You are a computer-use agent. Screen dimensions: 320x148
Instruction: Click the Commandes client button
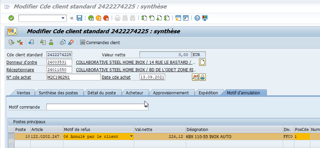click(x=100, y=42)
